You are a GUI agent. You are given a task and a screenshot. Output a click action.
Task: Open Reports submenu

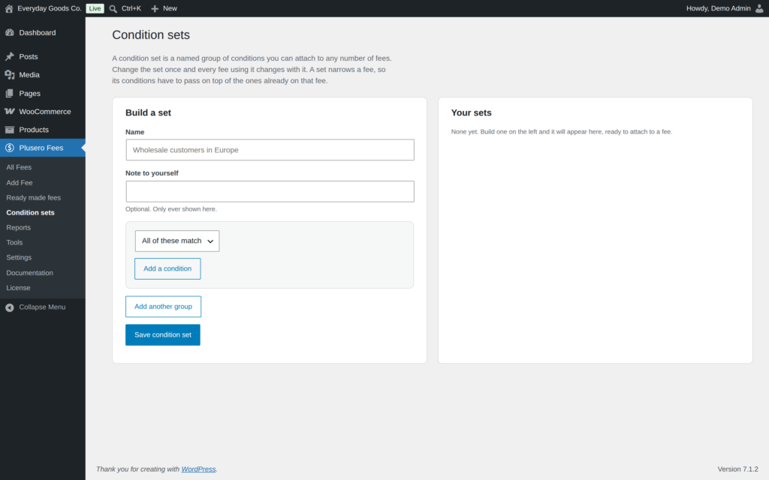pos(18,227)
